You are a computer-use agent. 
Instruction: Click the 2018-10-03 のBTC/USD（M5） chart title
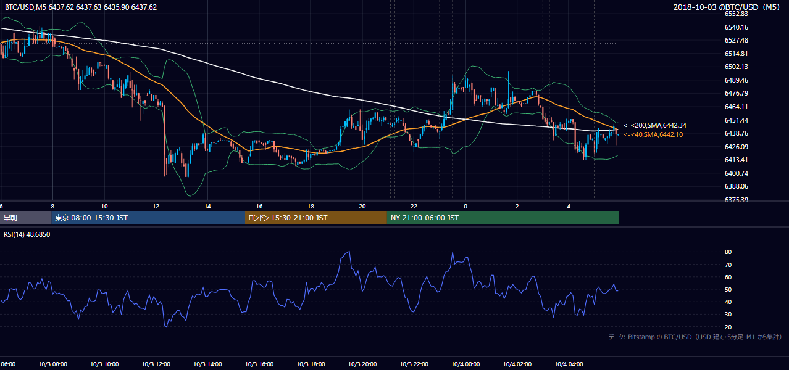tap(728, 7)
